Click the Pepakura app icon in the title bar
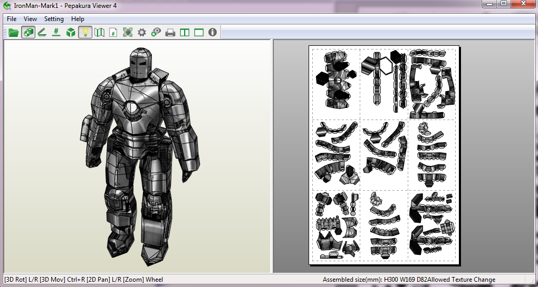 click(x=7, y=5)
